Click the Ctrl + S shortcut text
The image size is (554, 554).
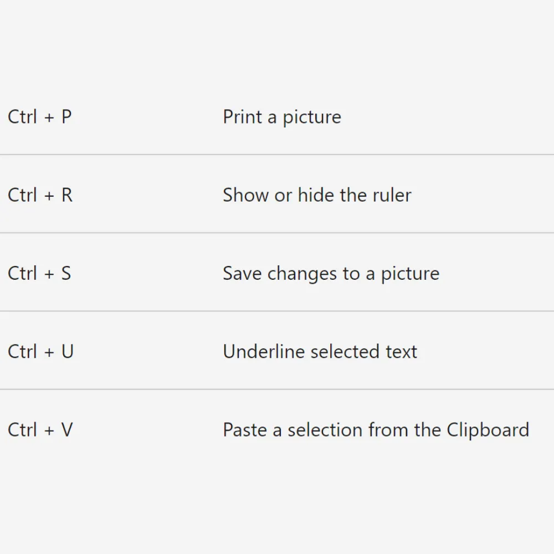pos(39,273)
